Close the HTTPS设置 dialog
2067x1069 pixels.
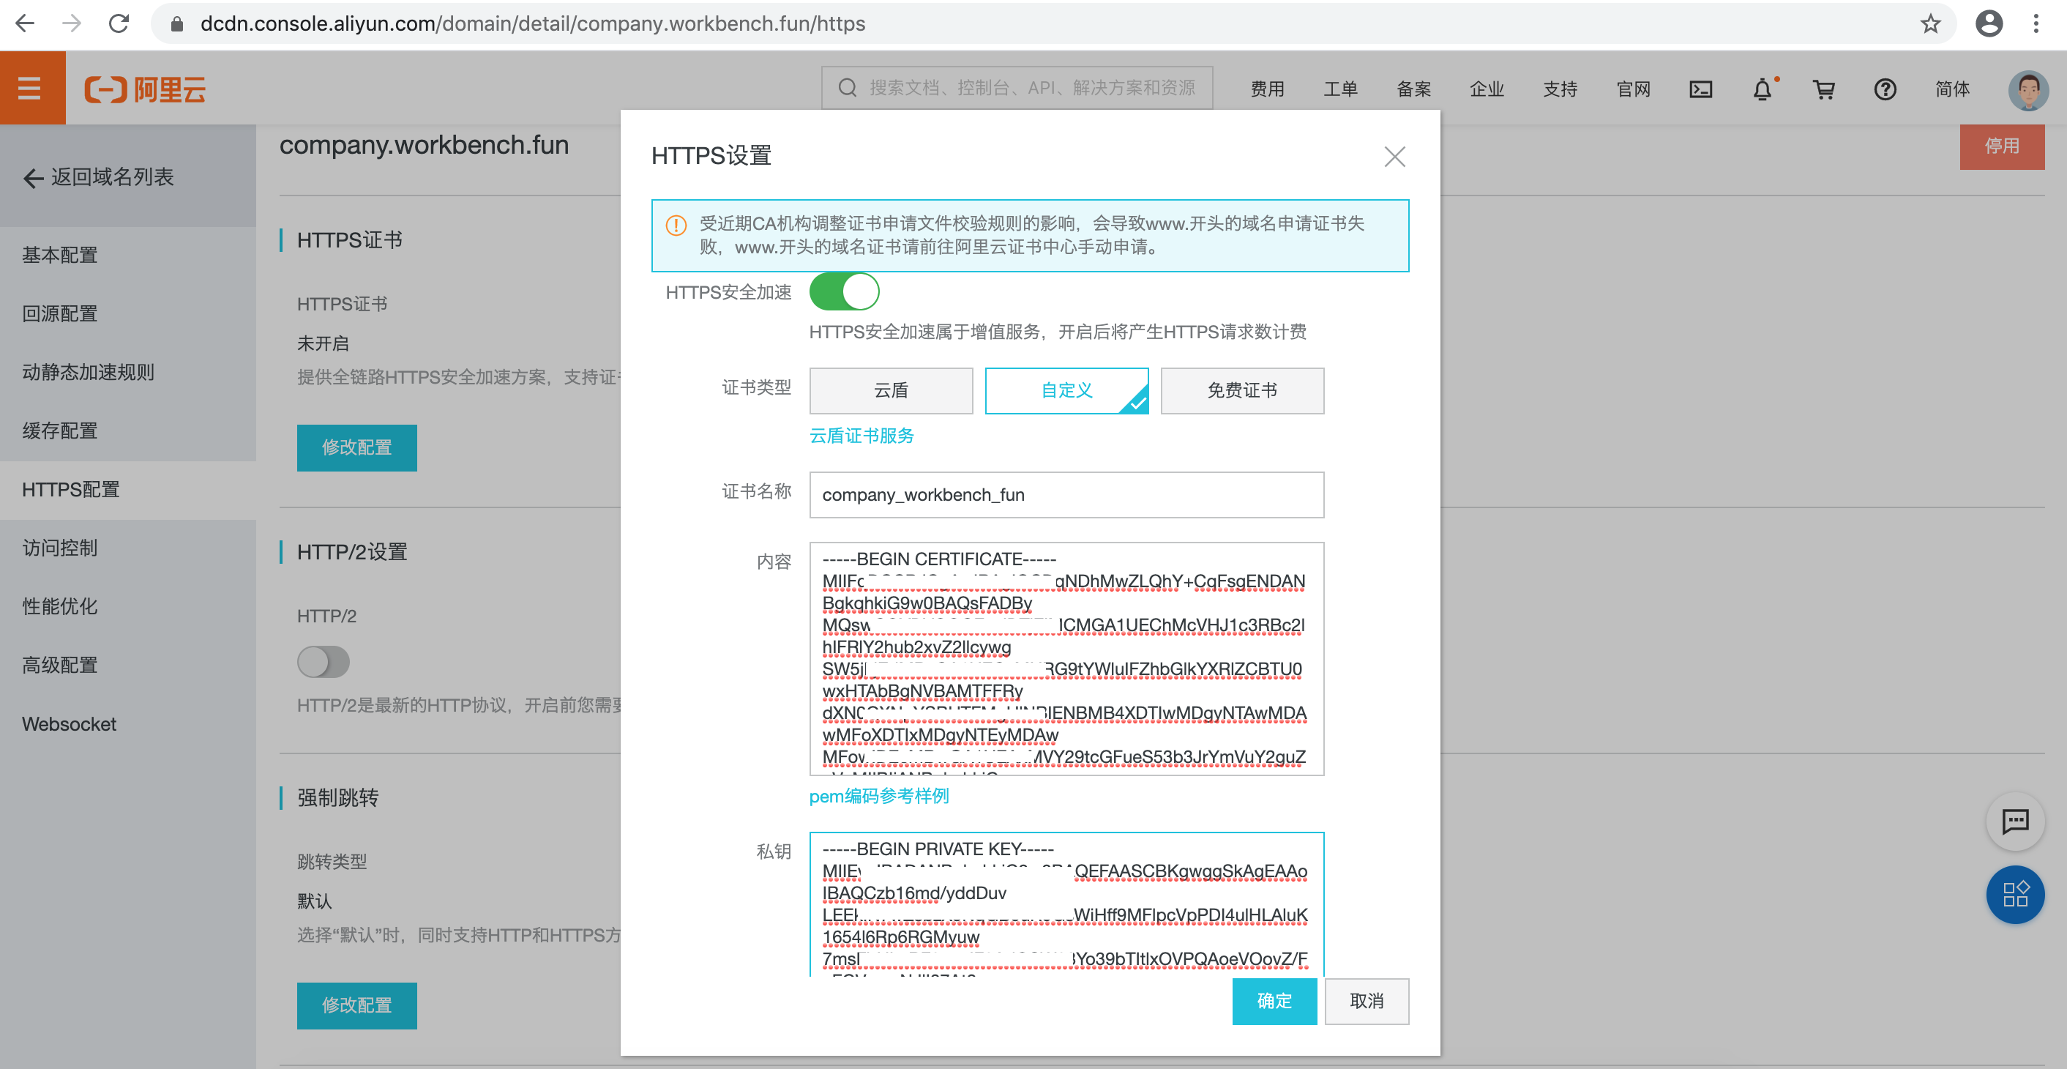click(1394, 157)
